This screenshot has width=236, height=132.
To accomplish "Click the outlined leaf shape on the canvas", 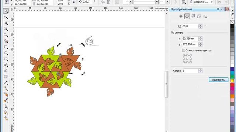I will pos(89,40).
